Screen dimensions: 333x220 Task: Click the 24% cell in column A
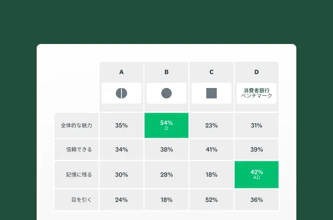121,199
